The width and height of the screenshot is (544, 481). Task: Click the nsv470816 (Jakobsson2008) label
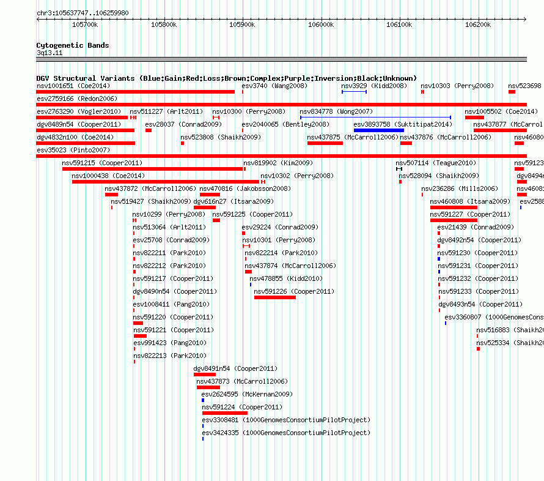[245, 188]
